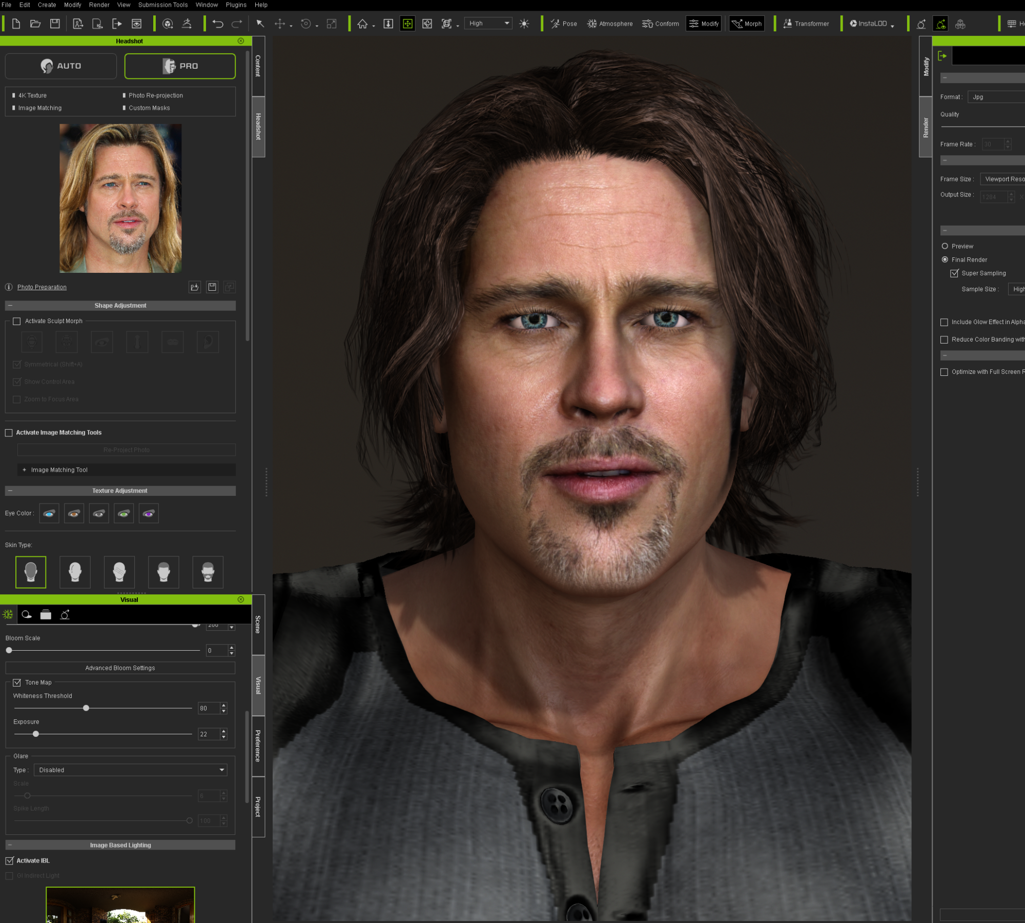Enable Activate Sculpt Morph checkbox
Viewport: 1025px width, 923px height.
(17, 322)
